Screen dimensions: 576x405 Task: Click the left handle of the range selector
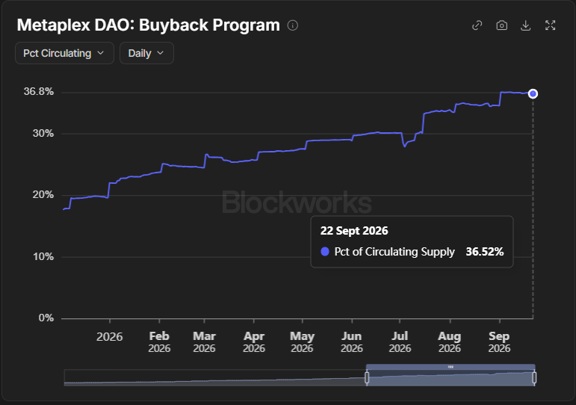pos(367,377)
